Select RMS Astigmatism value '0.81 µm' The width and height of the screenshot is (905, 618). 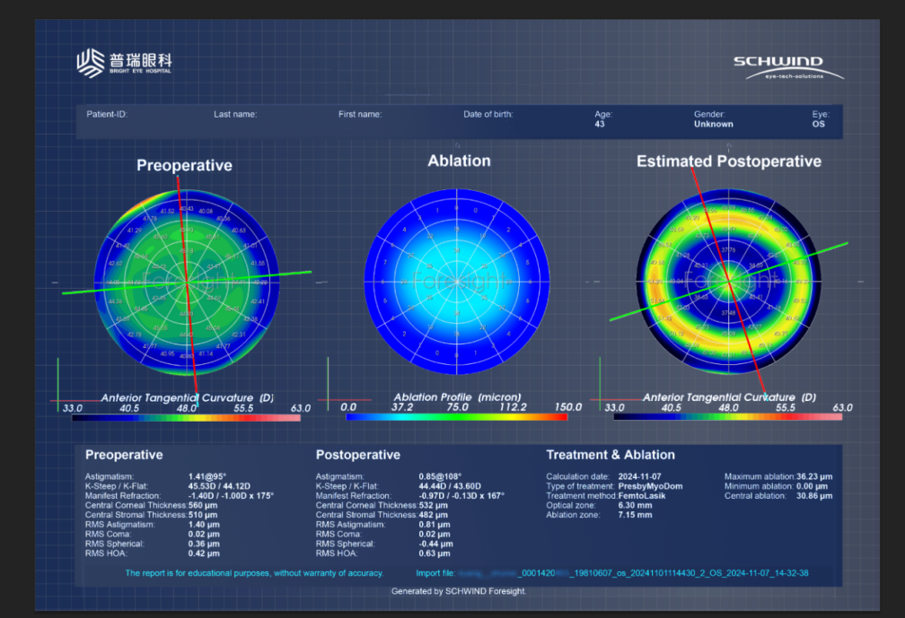point(434,525)
